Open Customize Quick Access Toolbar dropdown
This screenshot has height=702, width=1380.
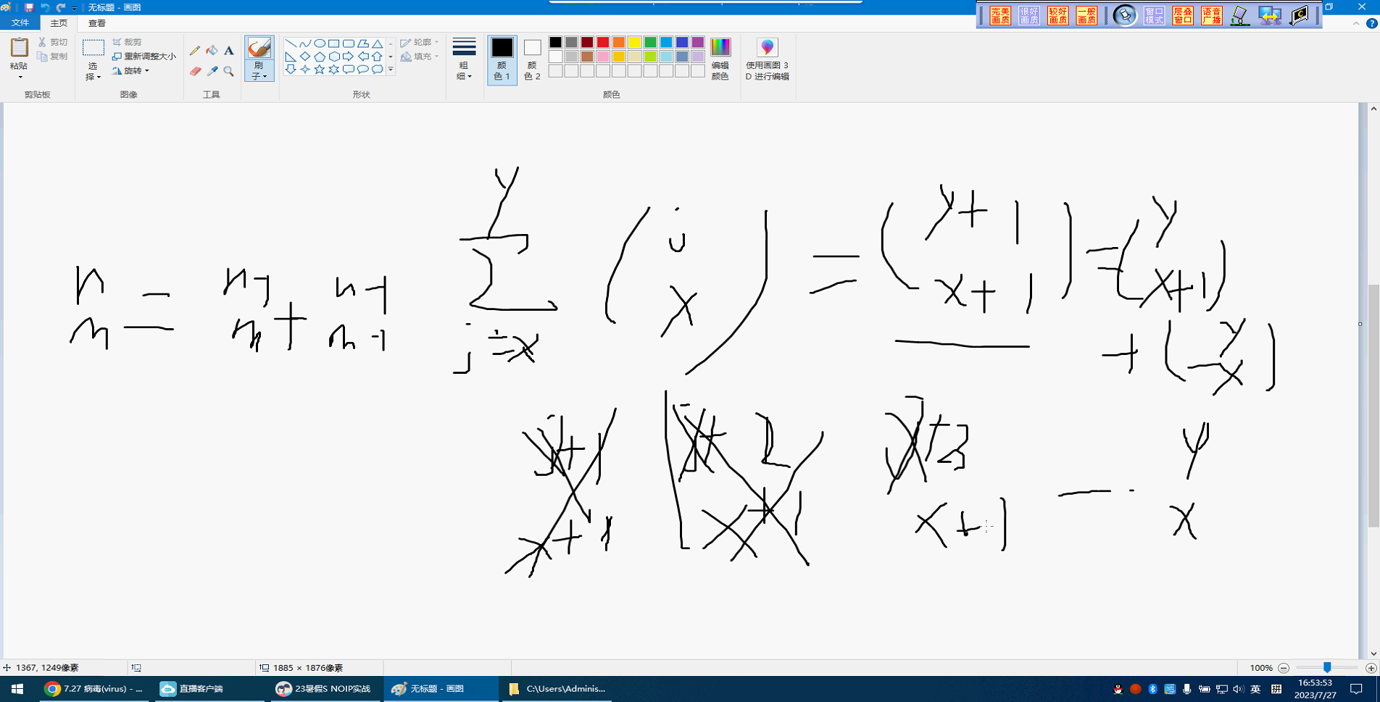[x=74, y=8]
